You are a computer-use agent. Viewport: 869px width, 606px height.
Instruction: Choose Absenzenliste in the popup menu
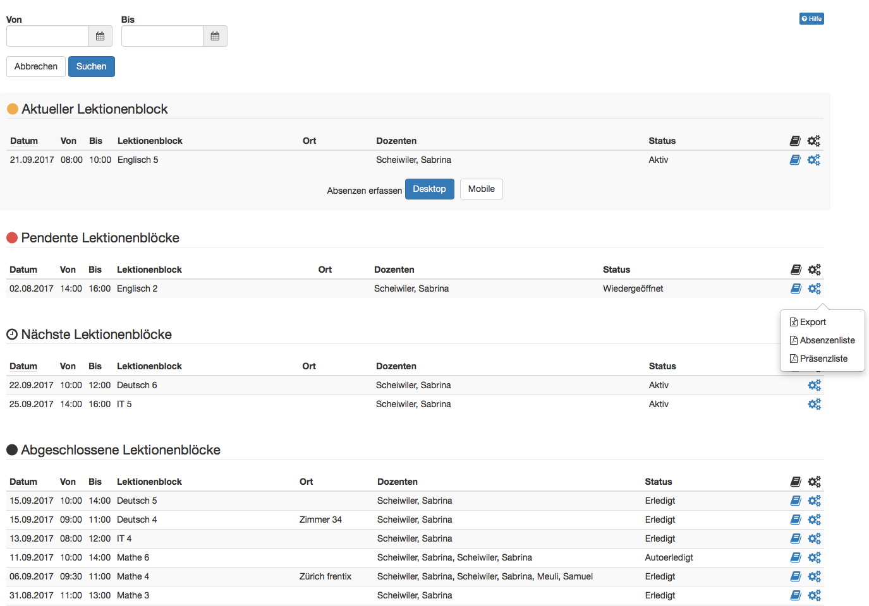tap(827, 340)
